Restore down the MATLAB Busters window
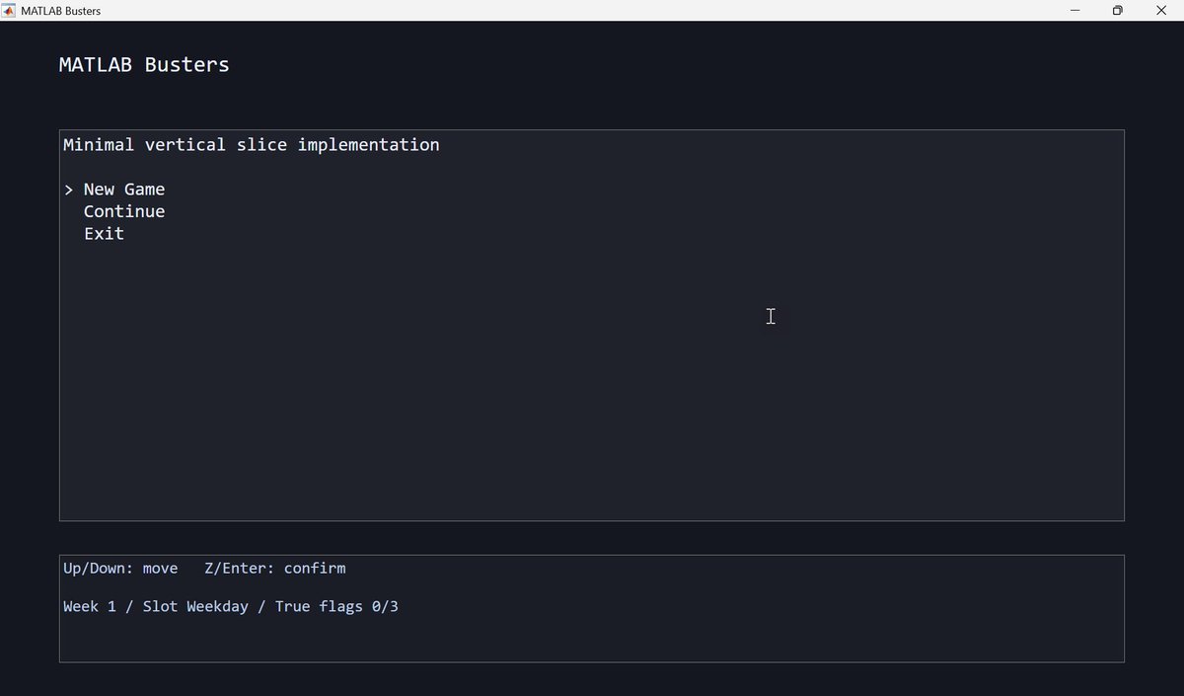 coord(1118,11)
